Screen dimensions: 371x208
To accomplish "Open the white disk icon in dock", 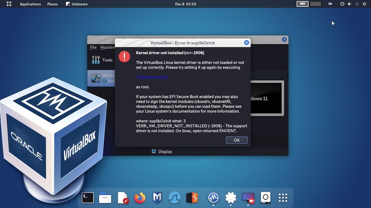I will [265, 198].
